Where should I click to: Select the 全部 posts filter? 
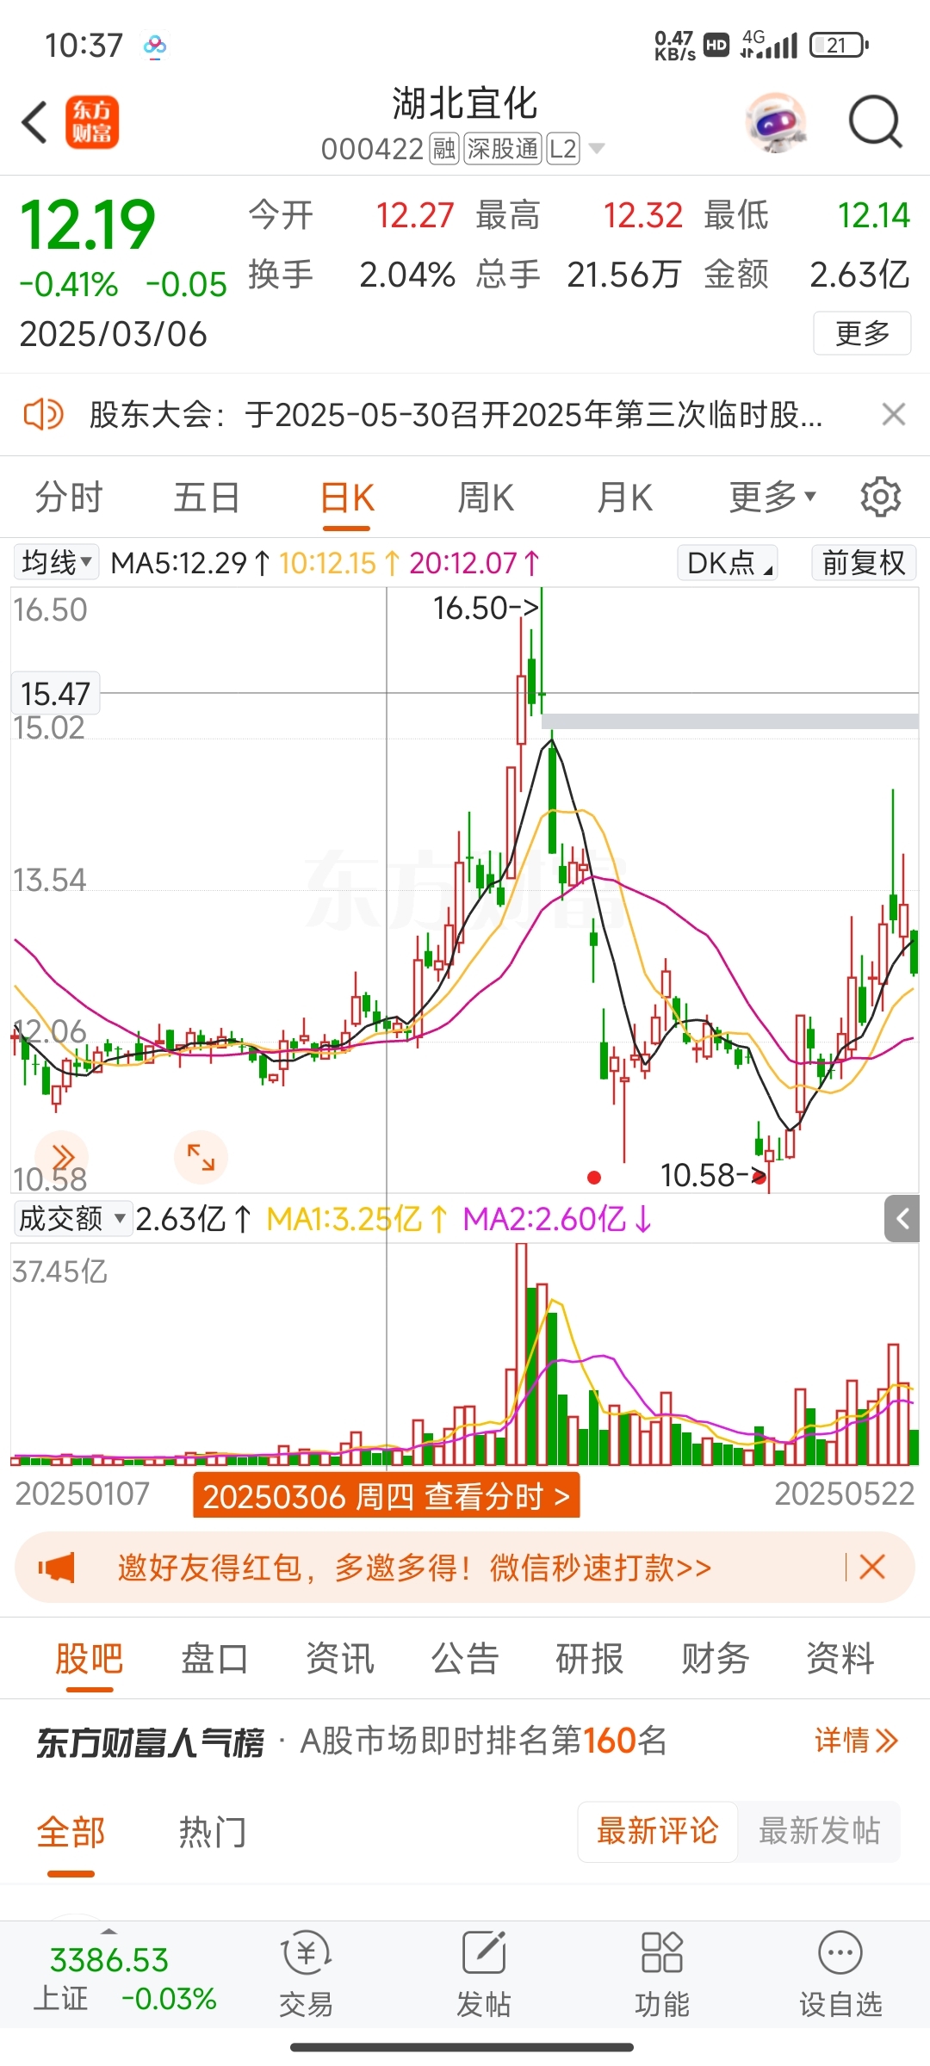pos(71,1832)
